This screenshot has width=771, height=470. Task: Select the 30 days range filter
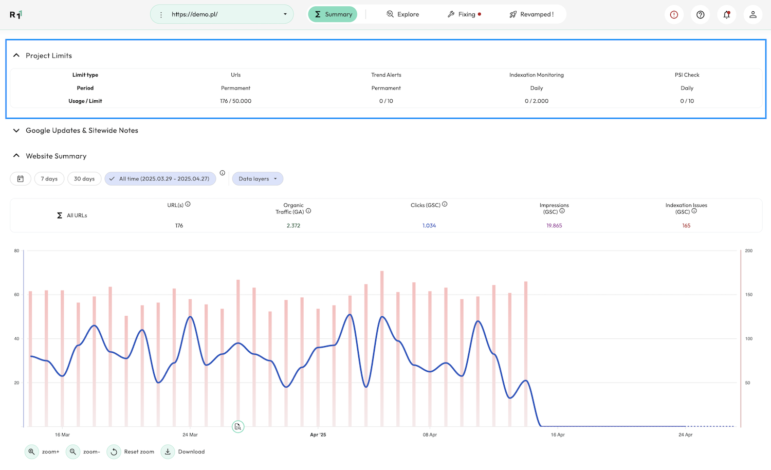click(84, 179)
